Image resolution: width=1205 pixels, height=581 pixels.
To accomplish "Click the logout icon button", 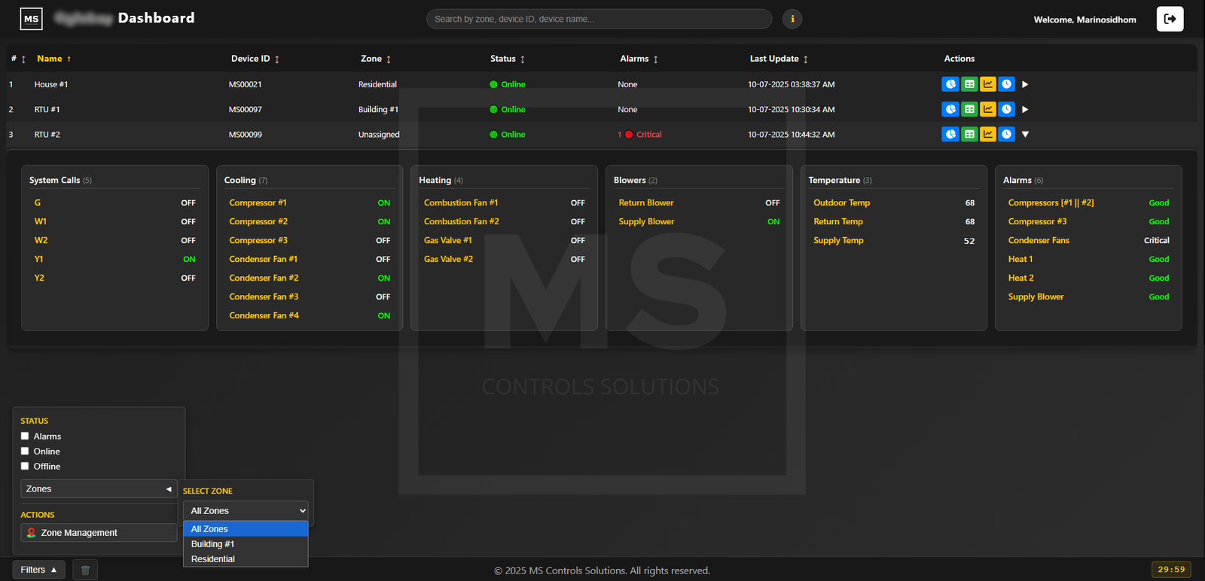I will coord(1170,19).
